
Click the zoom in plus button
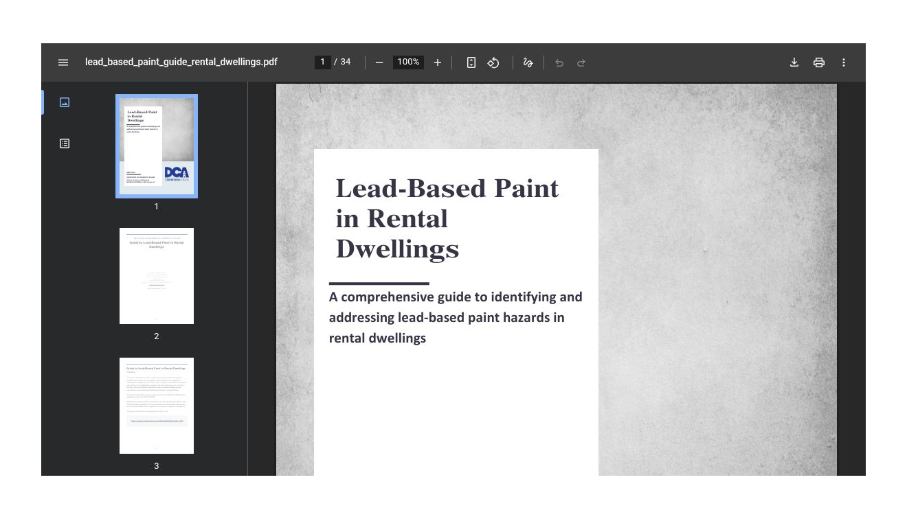click(x=438, y=62)
